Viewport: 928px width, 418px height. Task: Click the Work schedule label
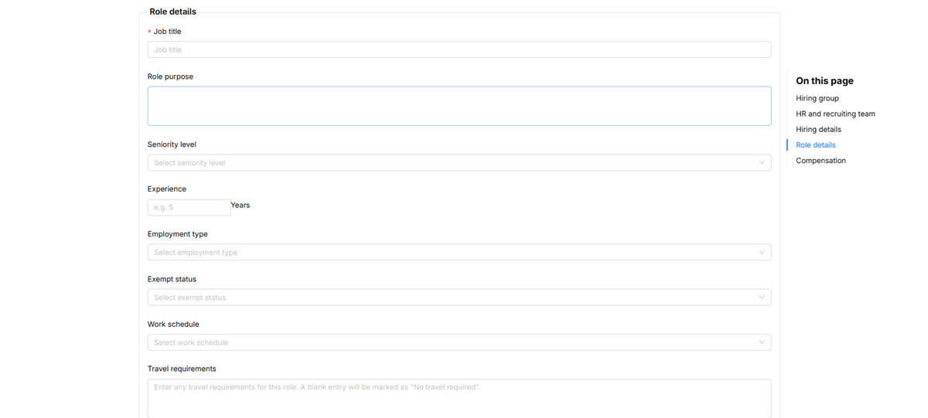pos(173,325)
